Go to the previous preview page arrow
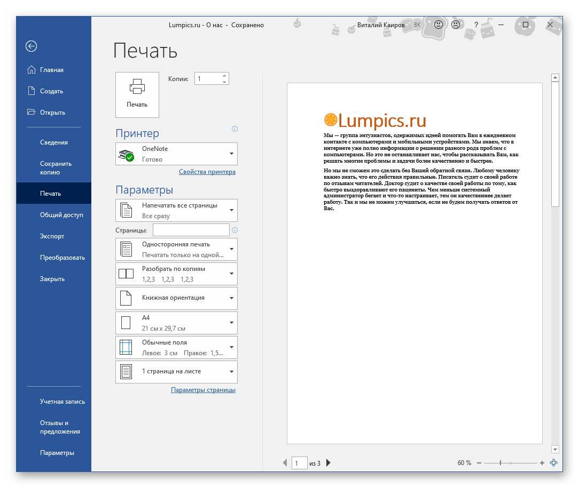 point(285,463)
